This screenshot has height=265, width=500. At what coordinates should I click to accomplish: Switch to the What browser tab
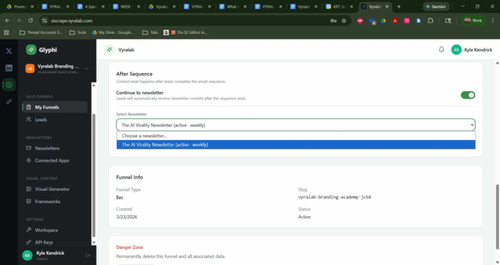pyautogui.click(x=232, y=6)
